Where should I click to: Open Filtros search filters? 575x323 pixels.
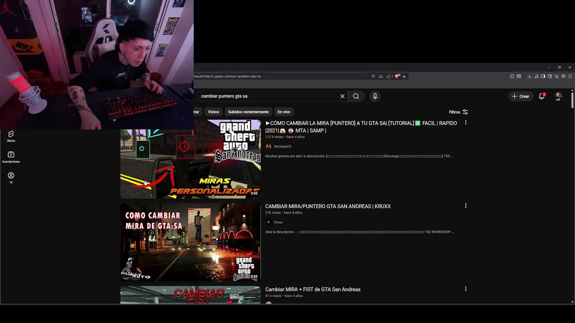[458, 112]
